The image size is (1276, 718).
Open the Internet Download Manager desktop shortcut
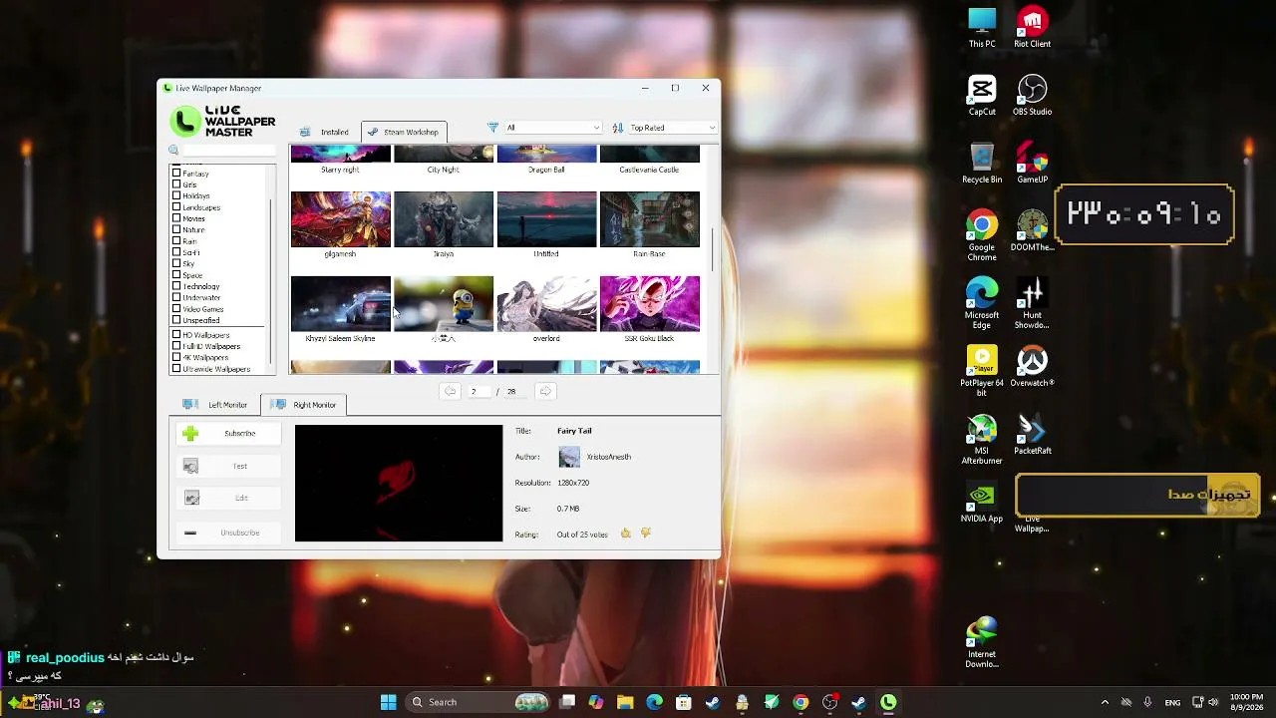coord(982,643)
